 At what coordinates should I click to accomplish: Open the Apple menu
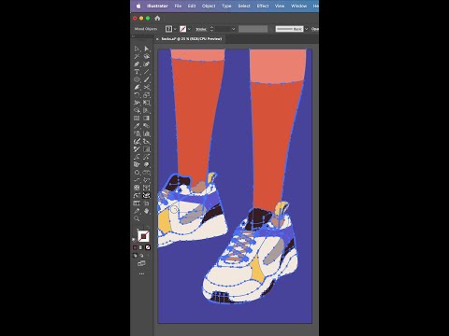138,6
